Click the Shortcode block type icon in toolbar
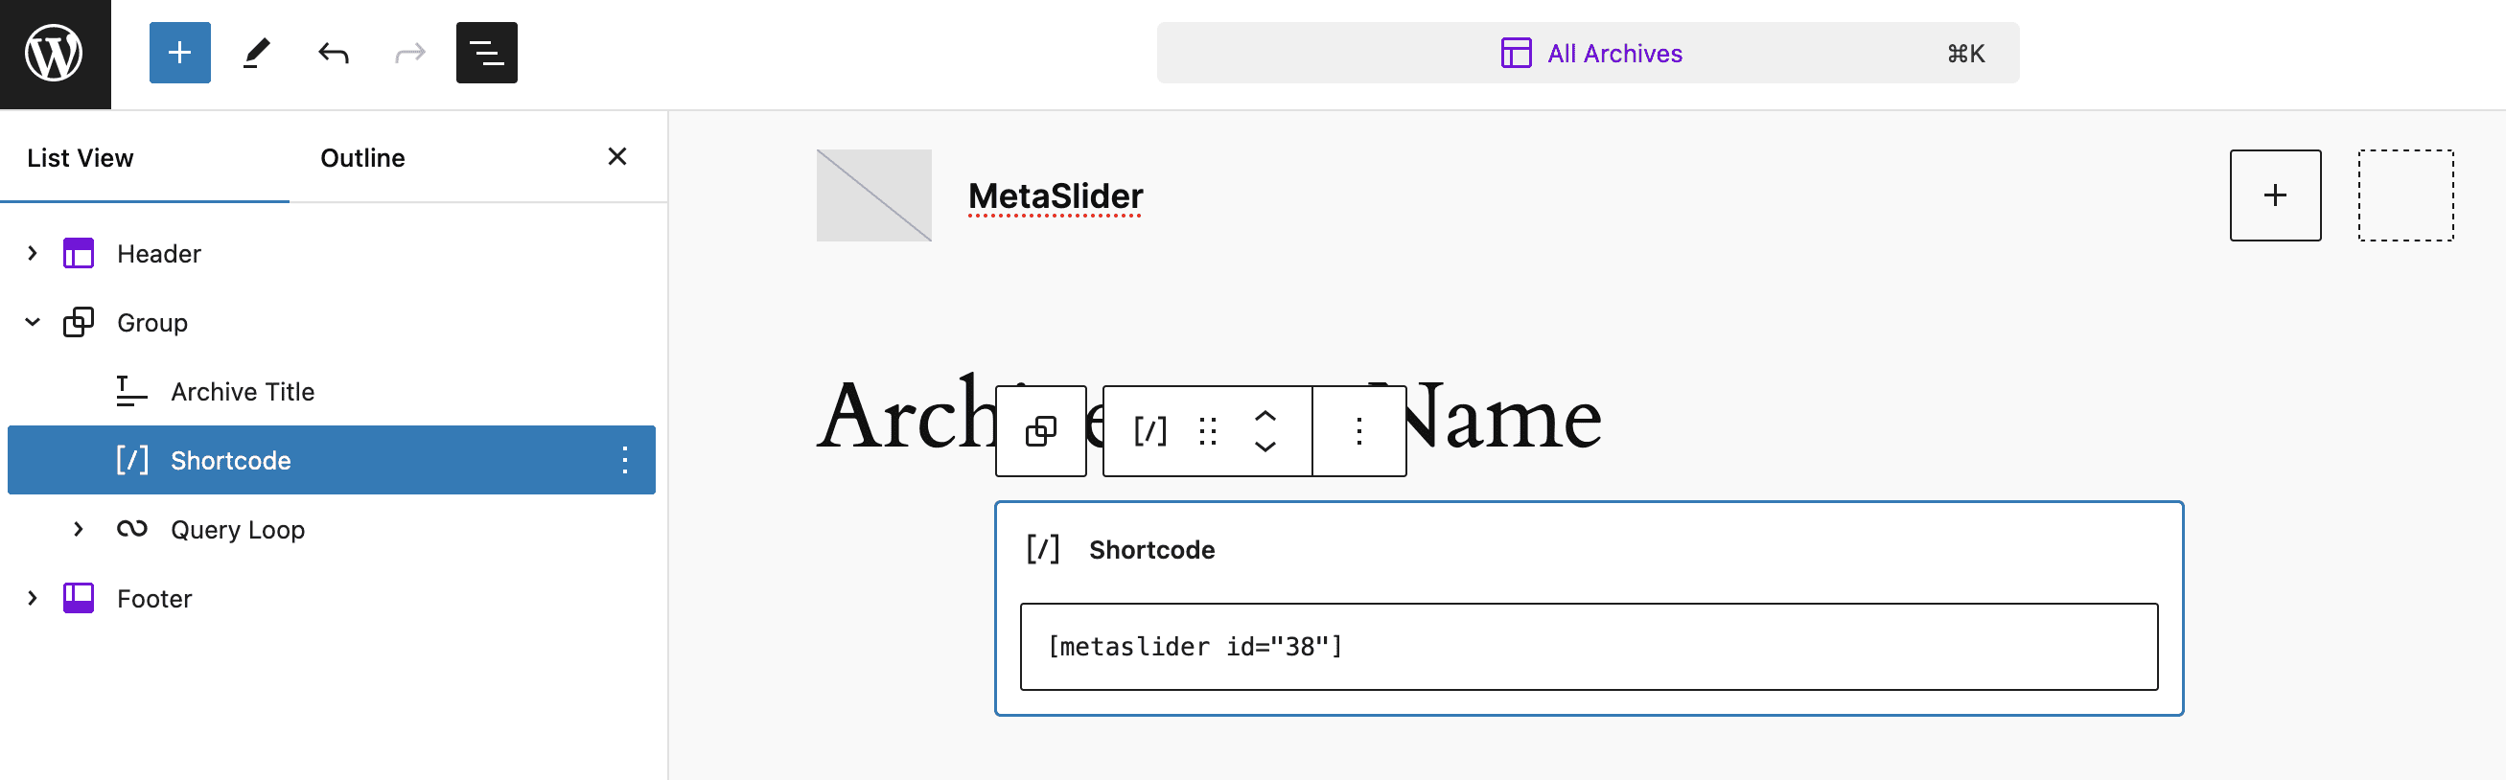2506x780 pixels. pos(1149,431)
